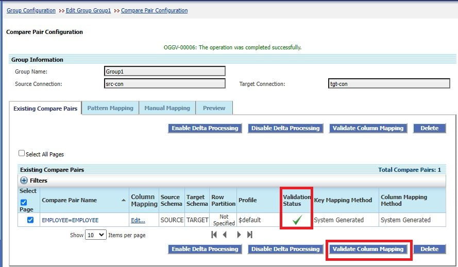Go to next page arrow
The height and width of the screenshot is (267, 458).
(x=239, y=235)
